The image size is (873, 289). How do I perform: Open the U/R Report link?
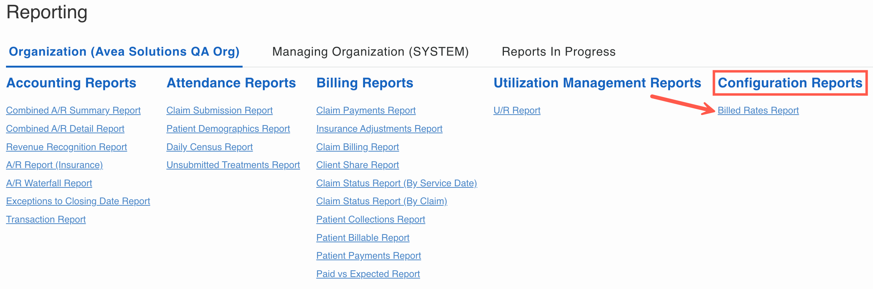tap(517, 111)
